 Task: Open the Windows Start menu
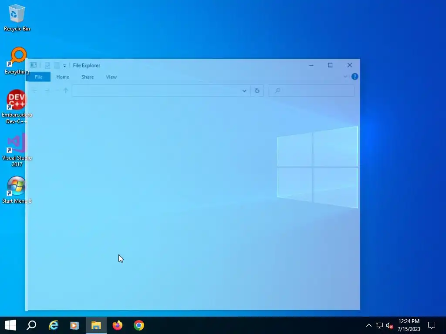(10, 325)
